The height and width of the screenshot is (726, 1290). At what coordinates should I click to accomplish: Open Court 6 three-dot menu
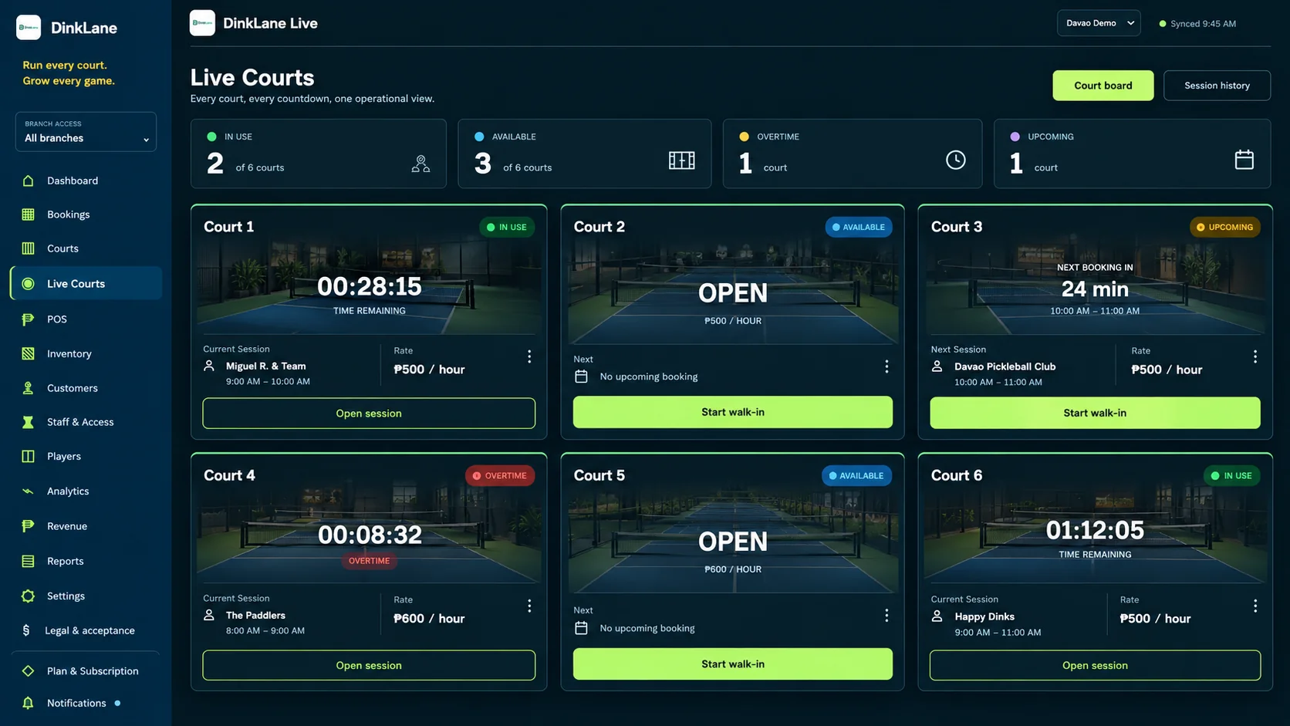click(1255, 606)
